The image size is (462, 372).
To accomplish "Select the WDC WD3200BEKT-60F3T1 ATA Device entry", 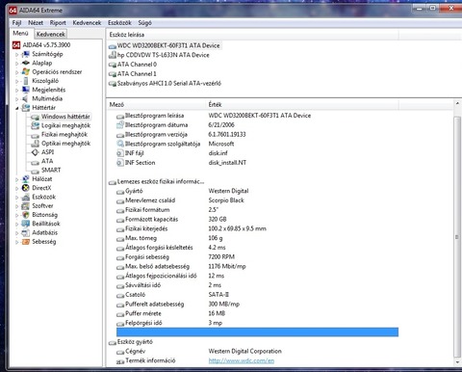I will click(168, 45).
